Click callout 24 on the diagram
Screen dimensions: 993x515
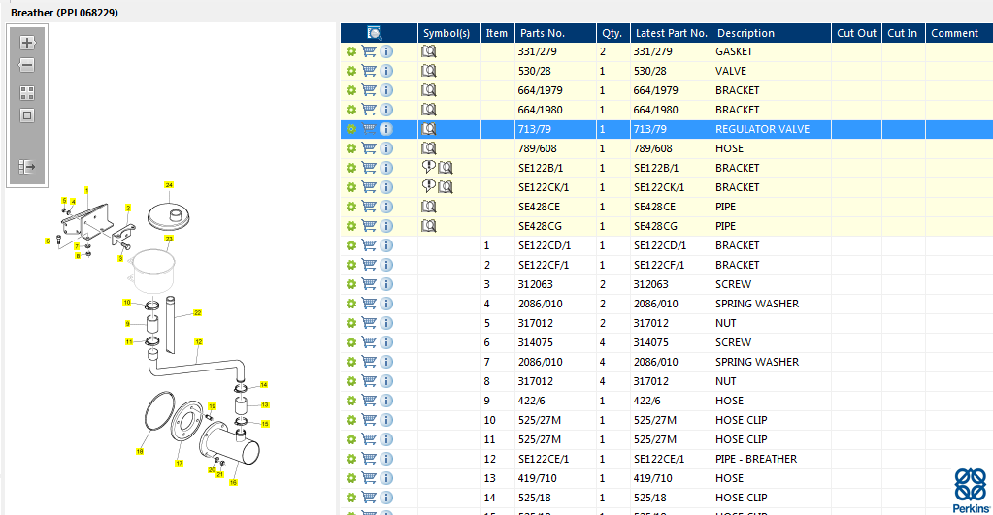[x=169, y=184]
